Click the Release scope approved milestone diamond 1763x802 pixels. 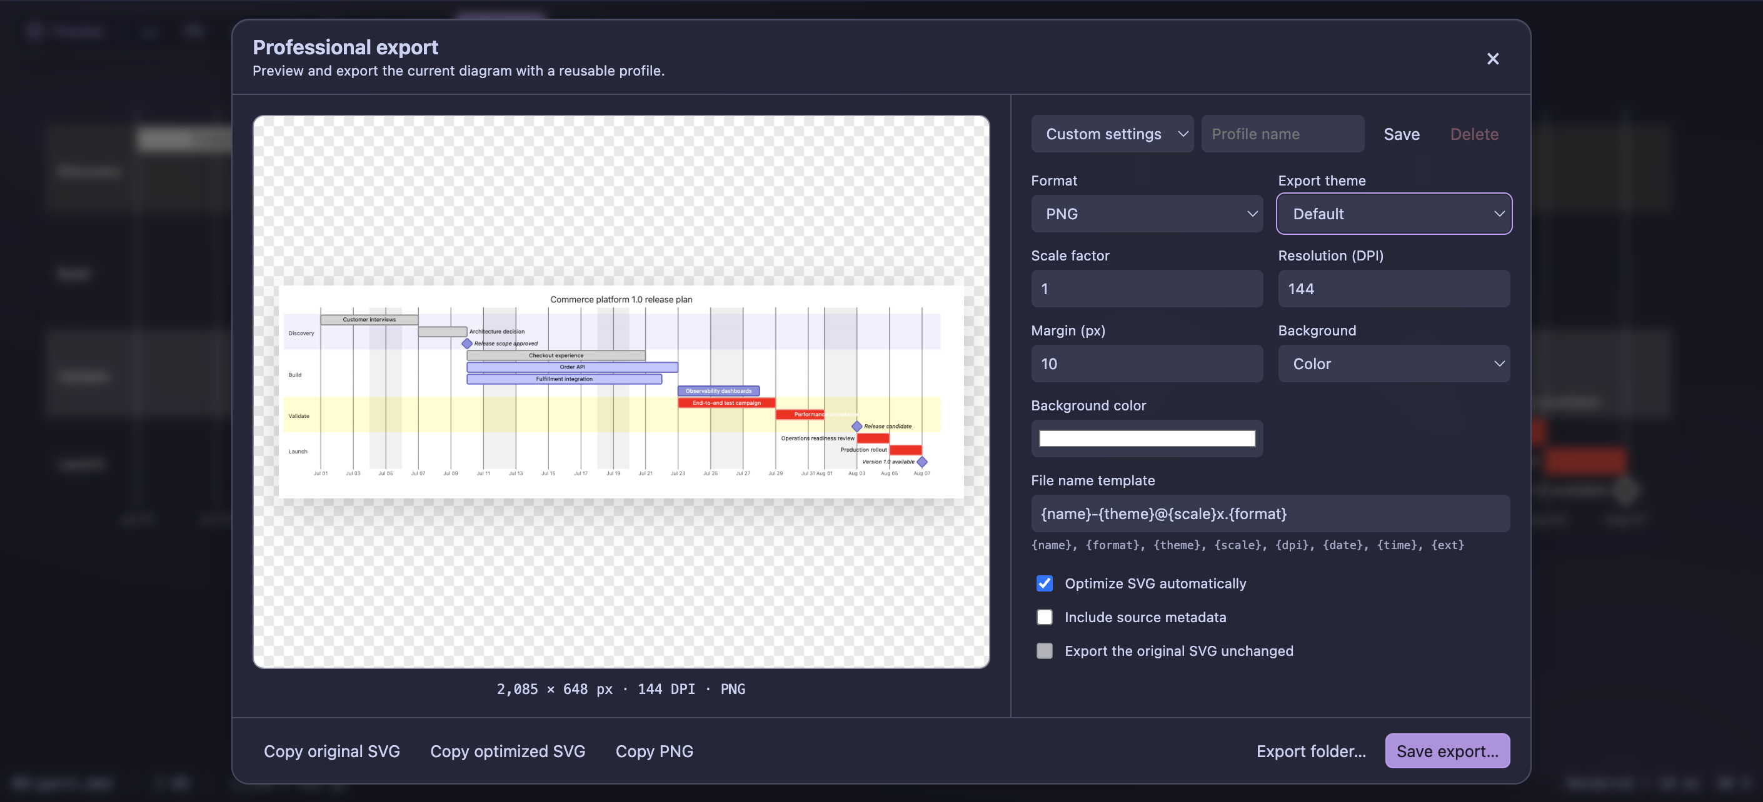pos(467,344)
